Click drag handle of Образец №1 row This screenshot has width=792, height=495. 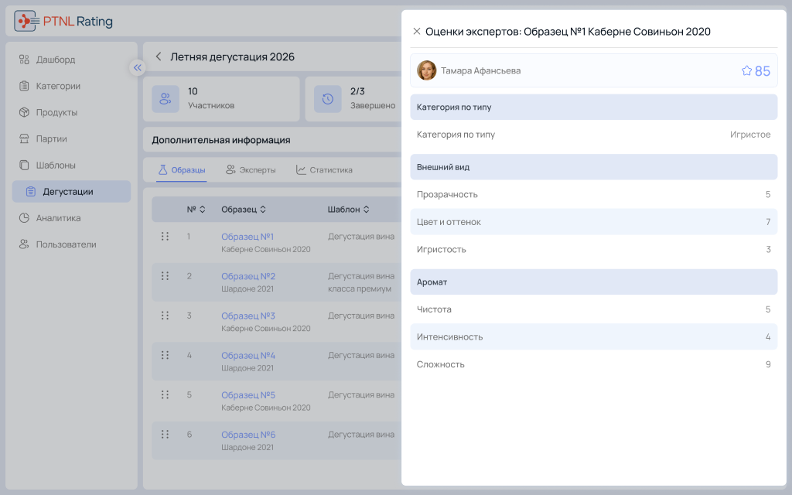(165, 237)
